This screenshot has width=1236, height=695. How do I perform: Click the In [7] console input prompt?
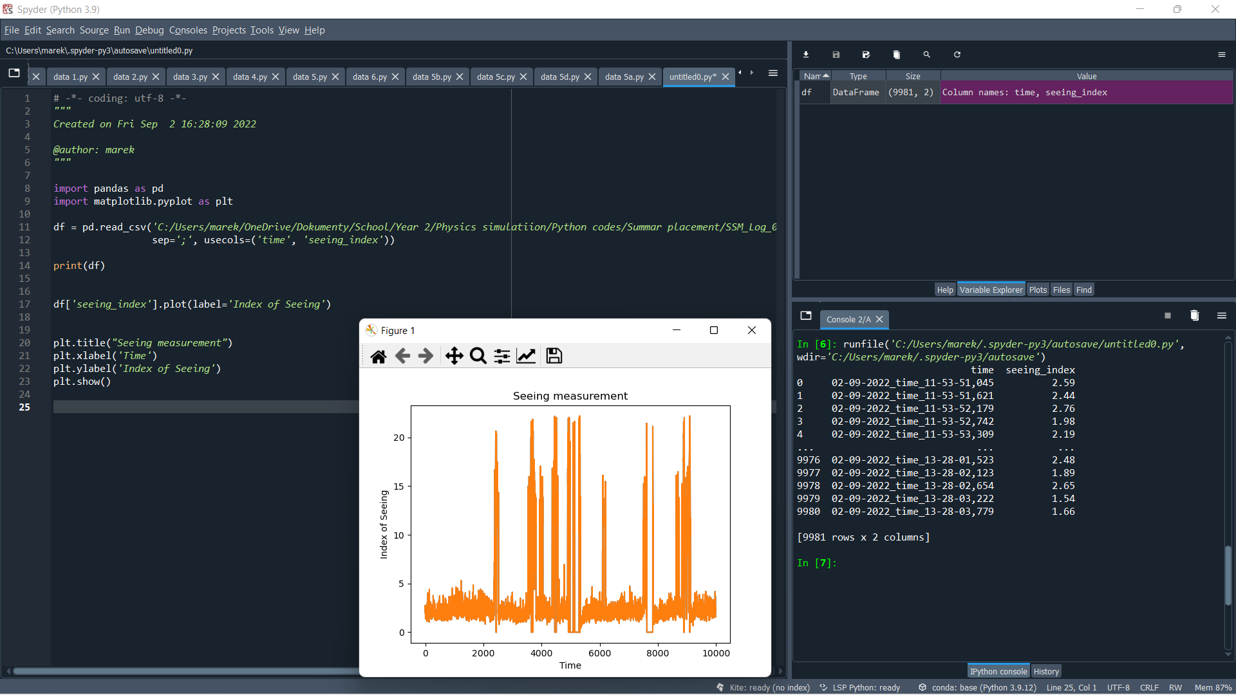(816, 563)
